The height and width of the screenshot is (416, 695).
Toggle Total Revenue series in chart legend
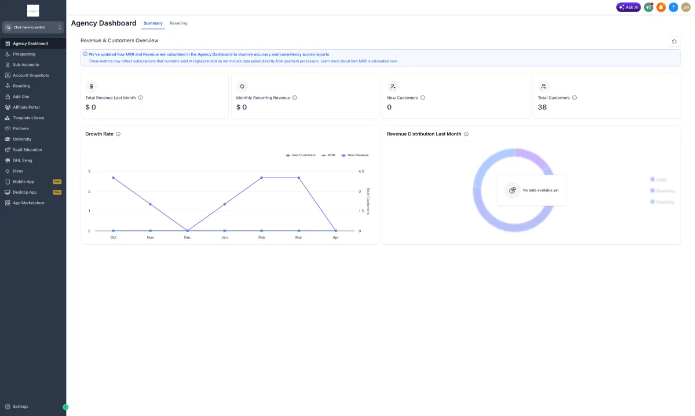click(355, 155)
